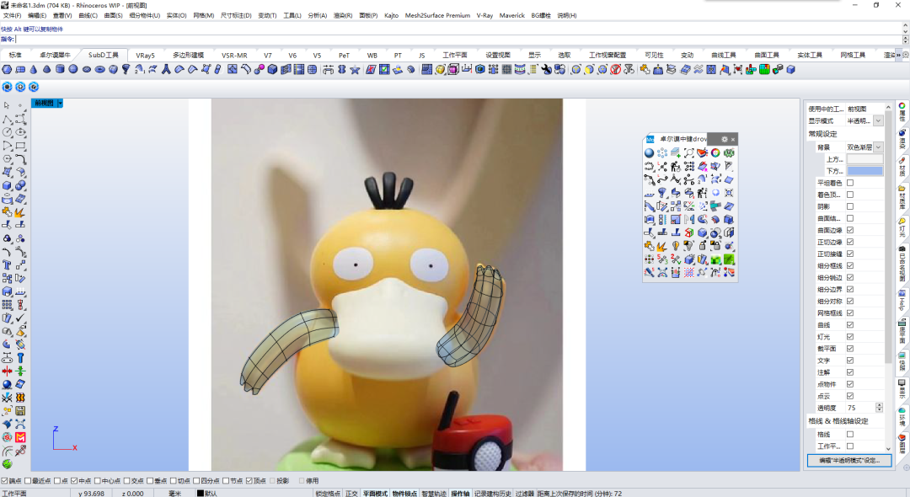Click the star icon in SubD toolbar

click(355, 70)
